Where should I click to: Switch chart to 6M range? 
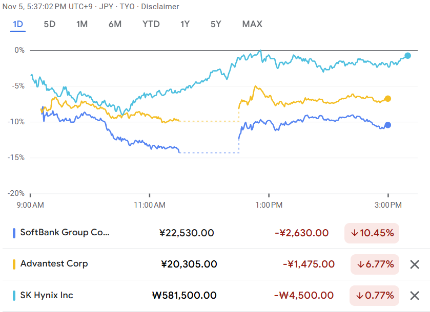(x=115, y=24)
